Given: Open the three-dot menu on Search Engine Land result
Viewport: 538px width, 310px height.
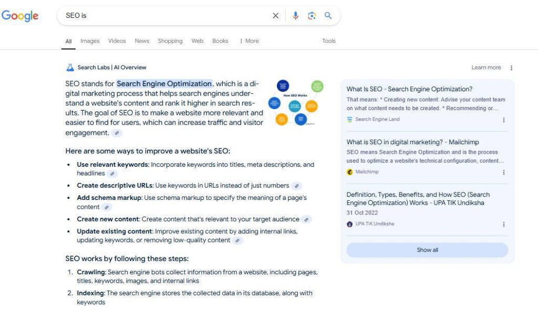Looking at the screenshot, I should coord(503,120).
